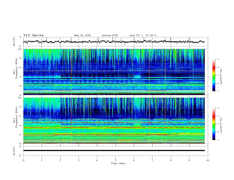Click the ch.2 spectrogram color scale bar
This screenshot has height=180, width=234.
click(x=214, y=124)
